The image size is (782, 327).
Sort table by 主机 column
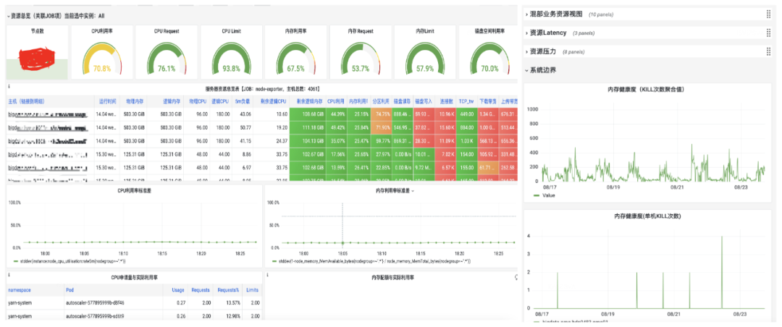coord(27,101)
